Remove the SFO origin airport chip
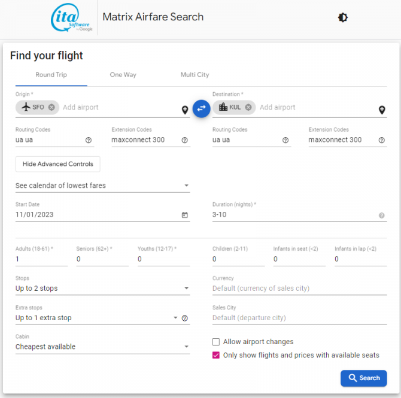 51,107
